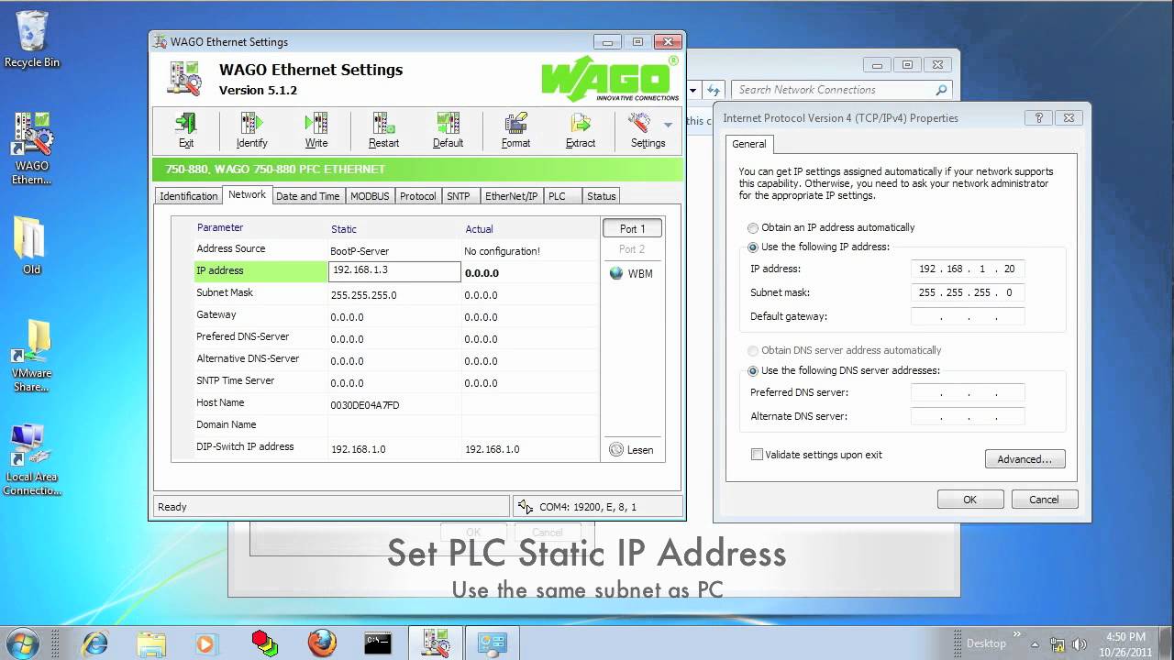Click the volume speaker tray icon

coord(1080,643)
